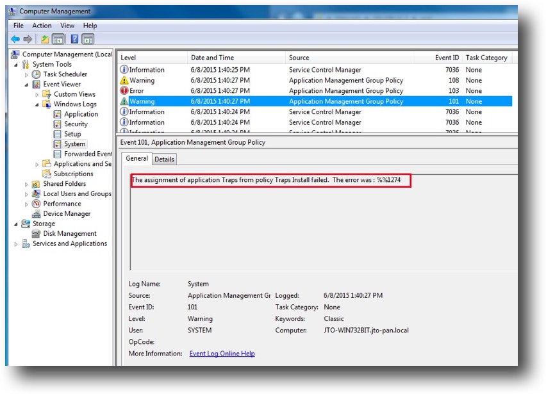Viewport: 546px width, 394px height.
Task: Switch to the Details tab
Action: (x=164, y=159)
